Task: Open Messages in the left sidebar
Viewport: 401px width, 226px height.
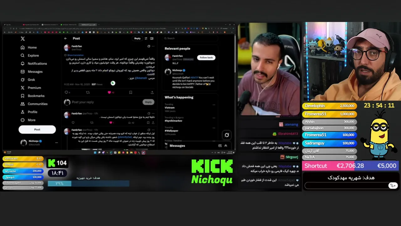Action: (x=31, y=72)
